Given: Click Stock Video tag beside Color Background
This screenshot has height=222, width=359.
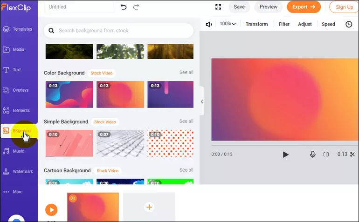Looking at the screenshot, I should pos(102,73).
